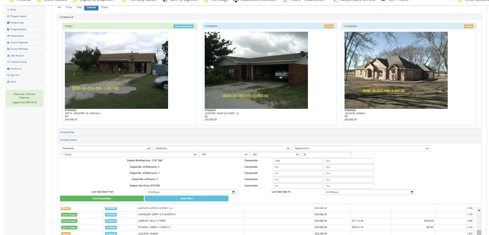The height and width of the screenshot is (235, 489).
Task: Click bathrooms Min comparable field
Action: coord(298,174)
